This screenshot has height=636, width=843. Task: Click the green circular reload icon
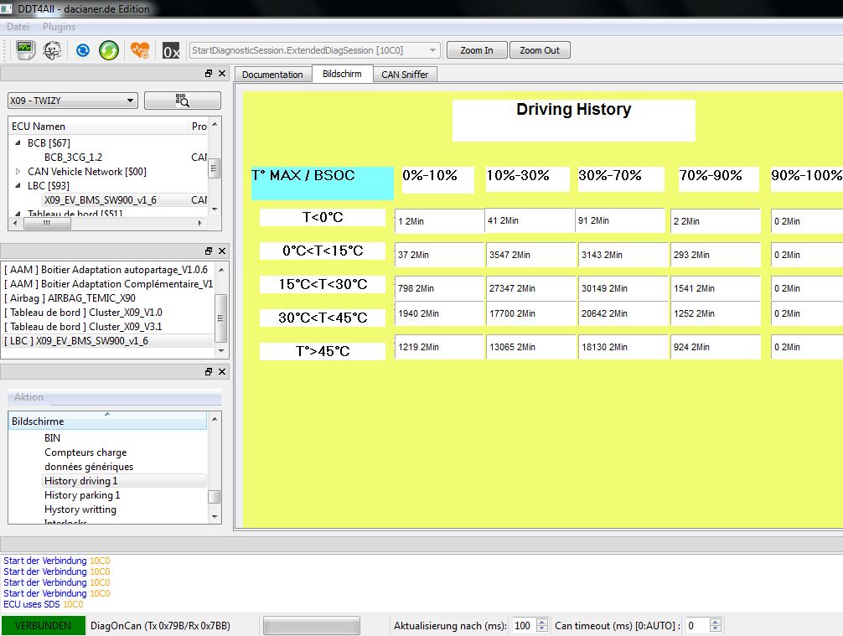tap(109, 50)
